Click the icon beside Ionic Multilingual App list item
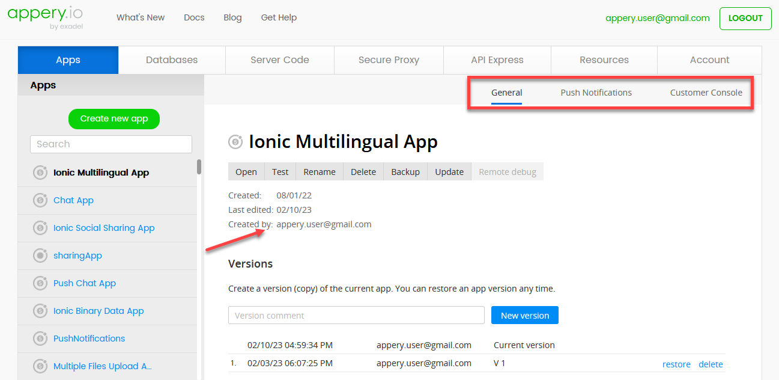 (40, 173)
